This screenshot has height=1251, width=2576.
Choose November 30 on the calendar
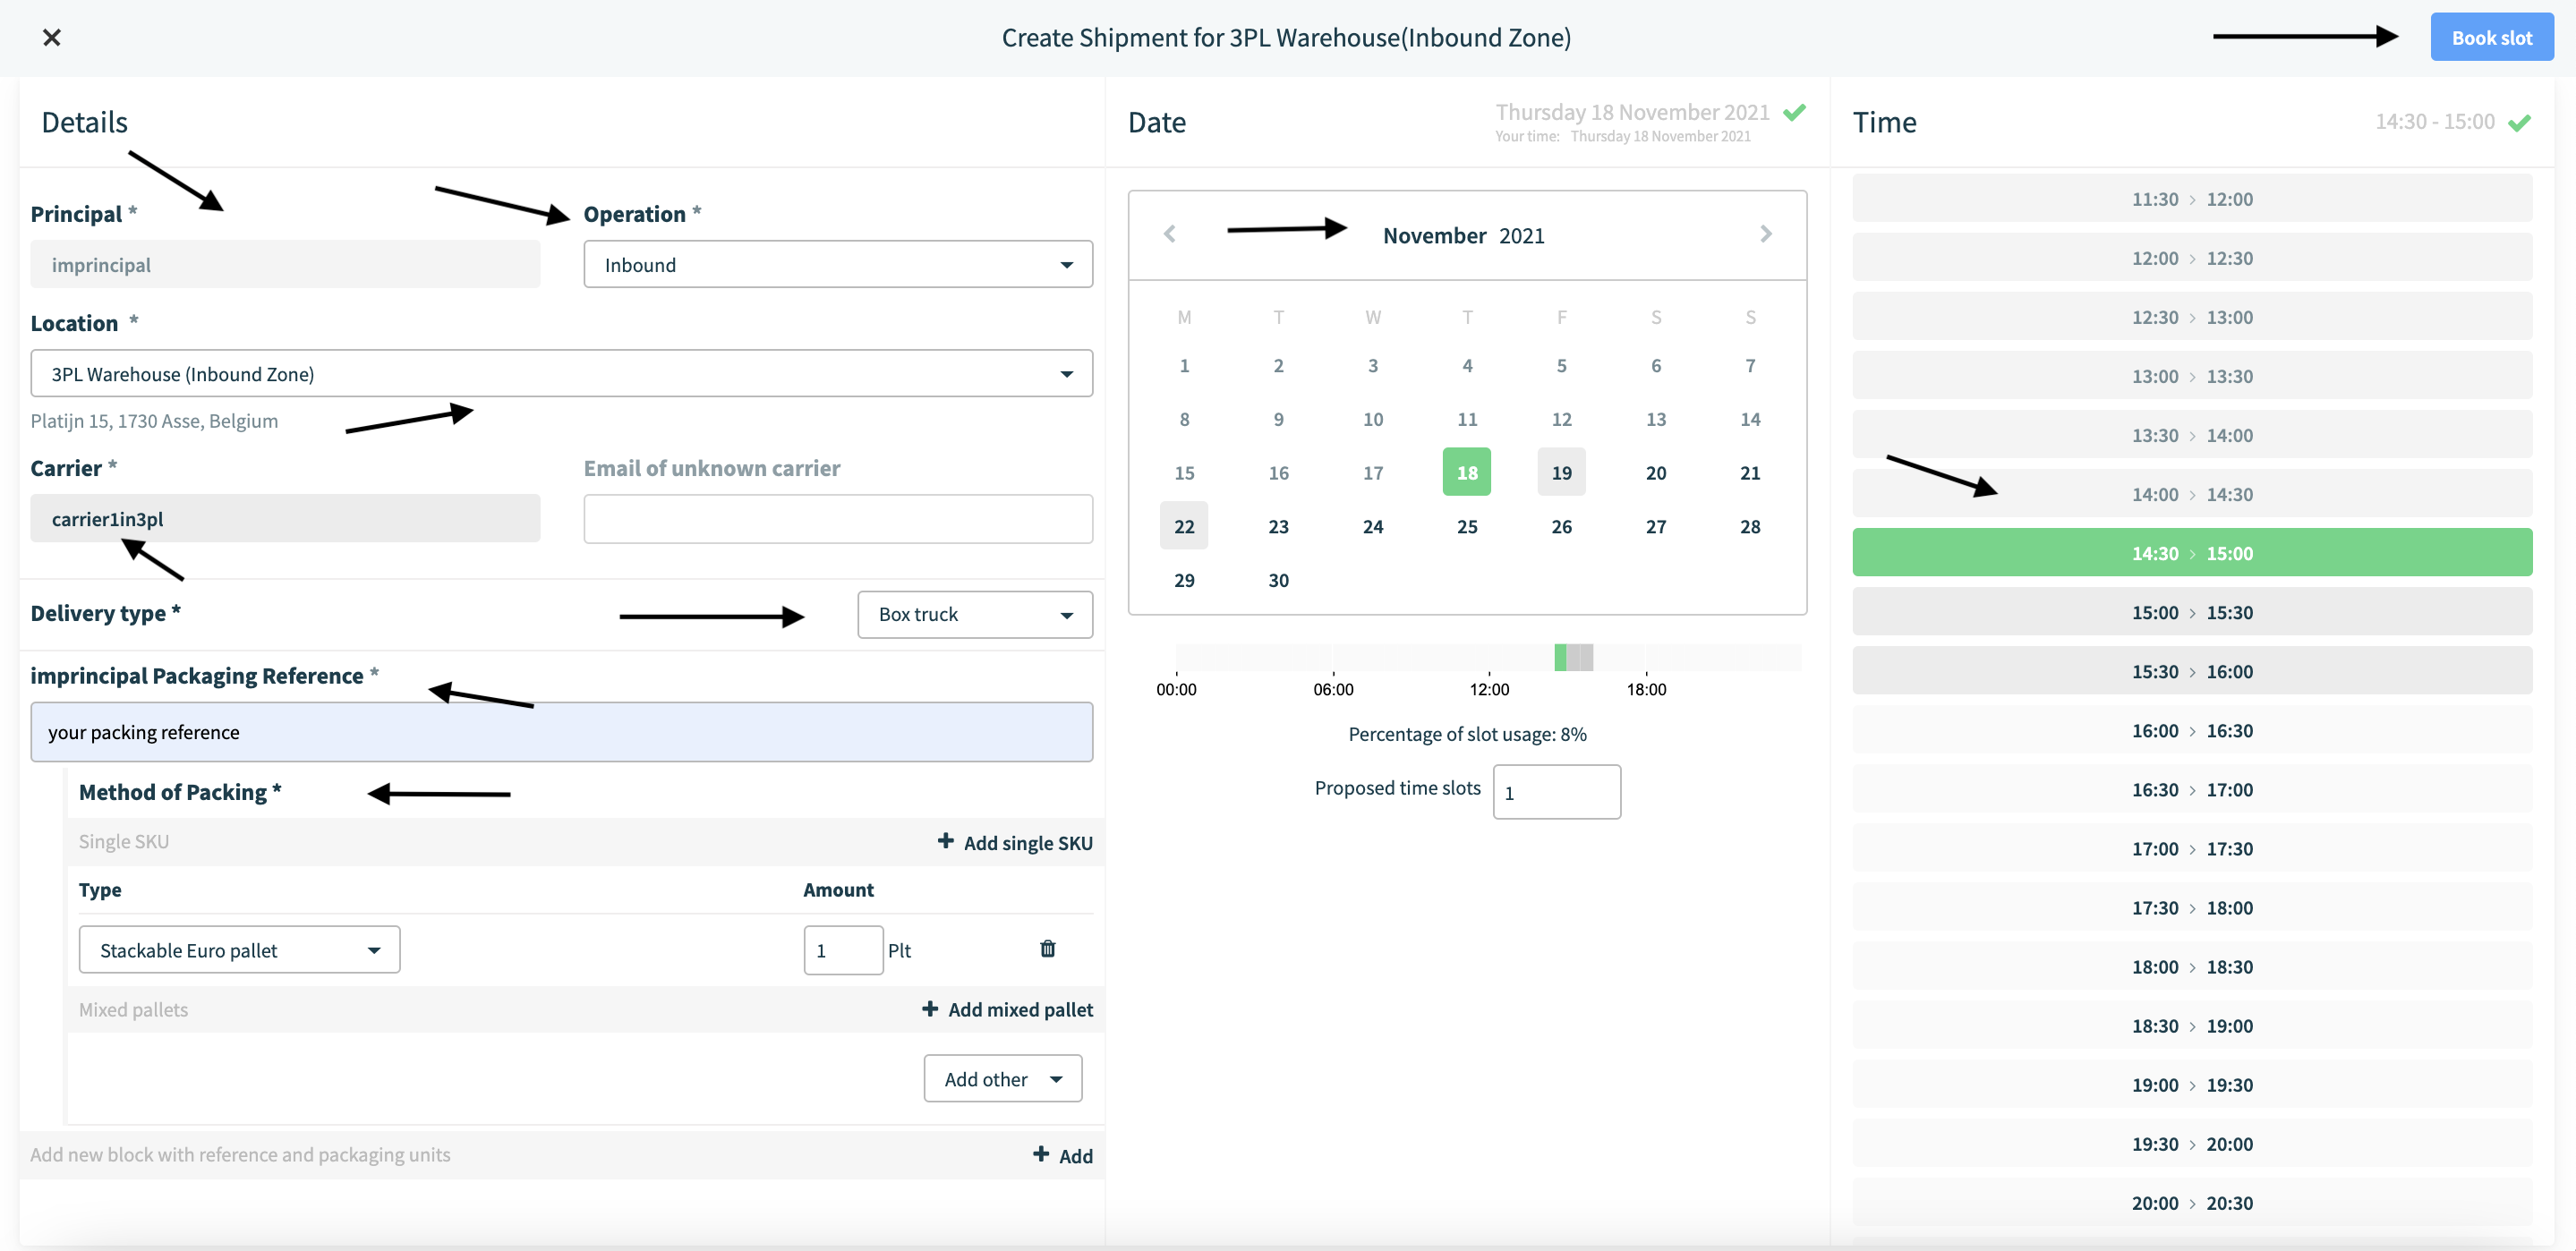tap(1278, 580)
